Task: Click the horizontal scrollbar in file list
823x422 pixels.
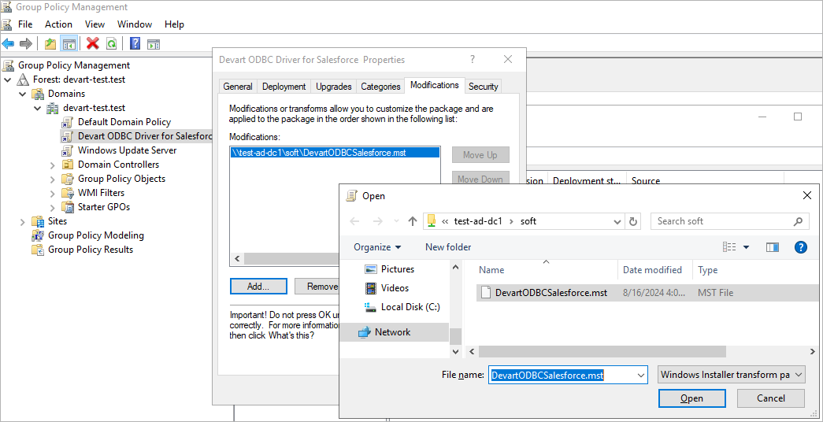Action: click(x=602, y=351)
